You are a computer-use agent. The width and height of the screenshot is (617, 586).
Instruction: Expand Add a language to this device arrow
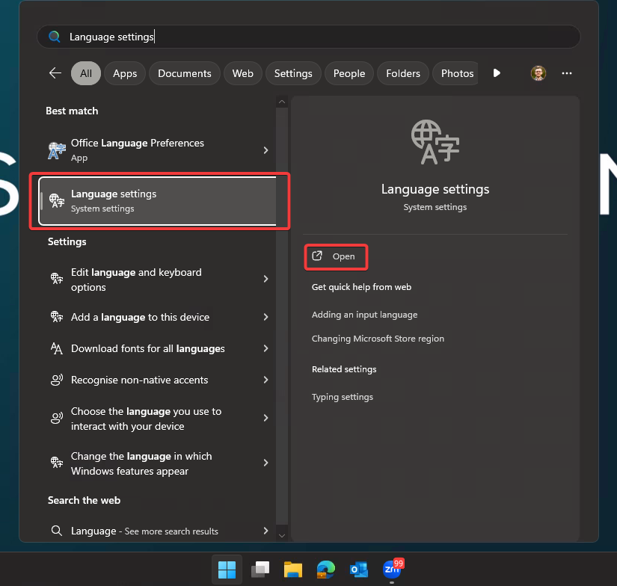coord(265,317)
